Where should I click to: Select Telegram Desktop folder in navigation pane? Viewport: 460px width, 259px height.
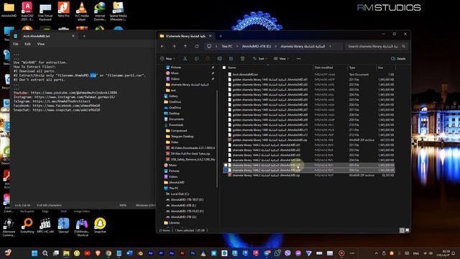[182, 137]
